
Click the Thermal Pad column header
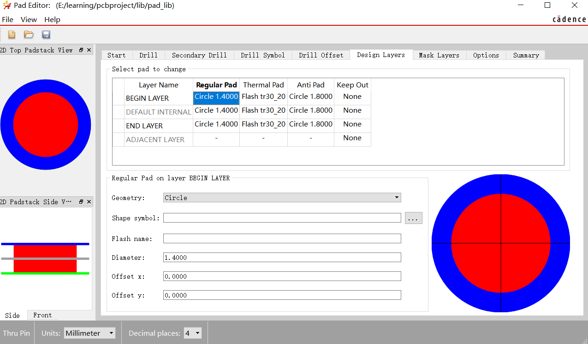click(x=263, y=85)
